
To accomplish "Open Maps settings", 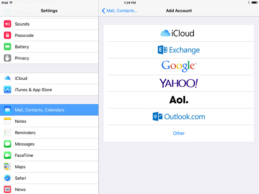I will tap(49, 166).
